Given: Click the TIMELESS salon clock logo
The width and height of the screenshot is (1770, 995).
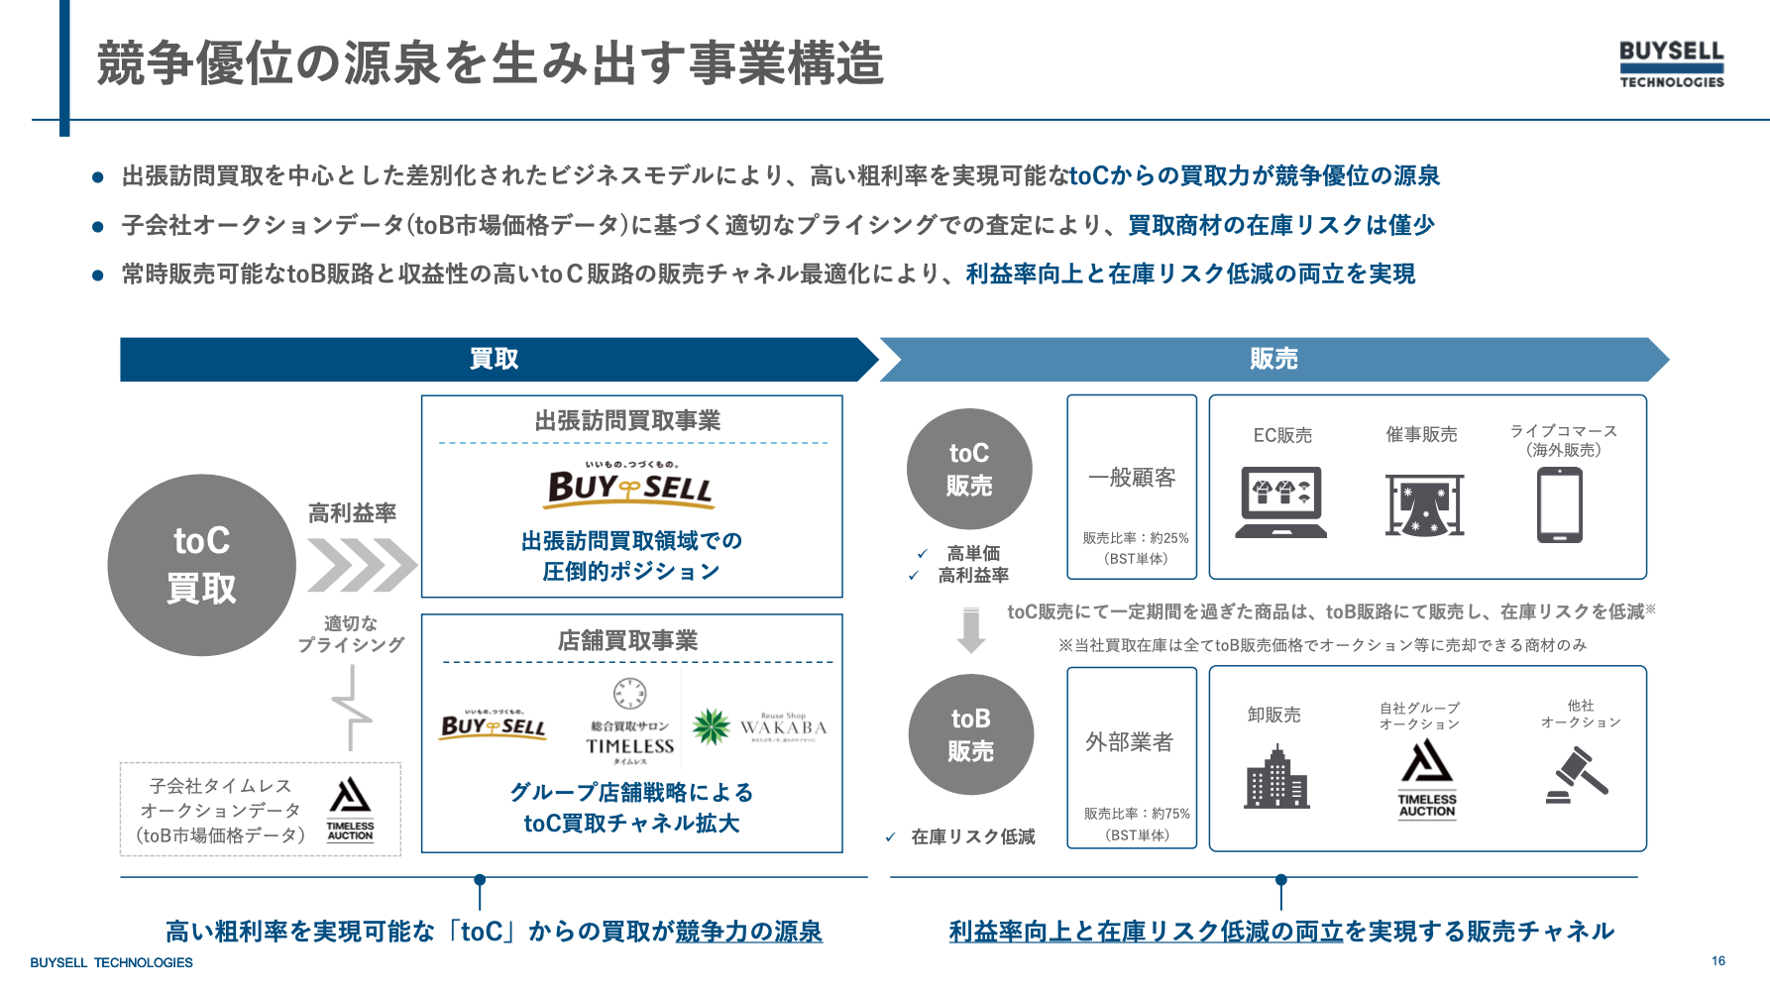Looking at the screenshot, I should click(x=629, y=721).
